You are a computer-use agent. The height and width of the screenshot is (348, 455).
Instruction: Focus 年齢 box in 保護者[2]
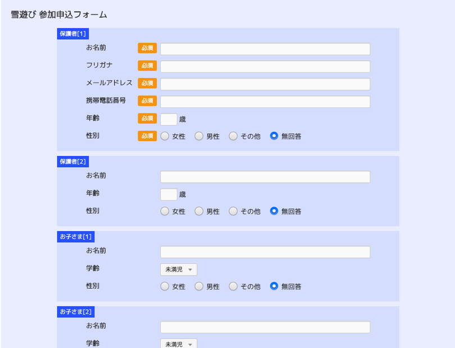click(x=169, y=194)
